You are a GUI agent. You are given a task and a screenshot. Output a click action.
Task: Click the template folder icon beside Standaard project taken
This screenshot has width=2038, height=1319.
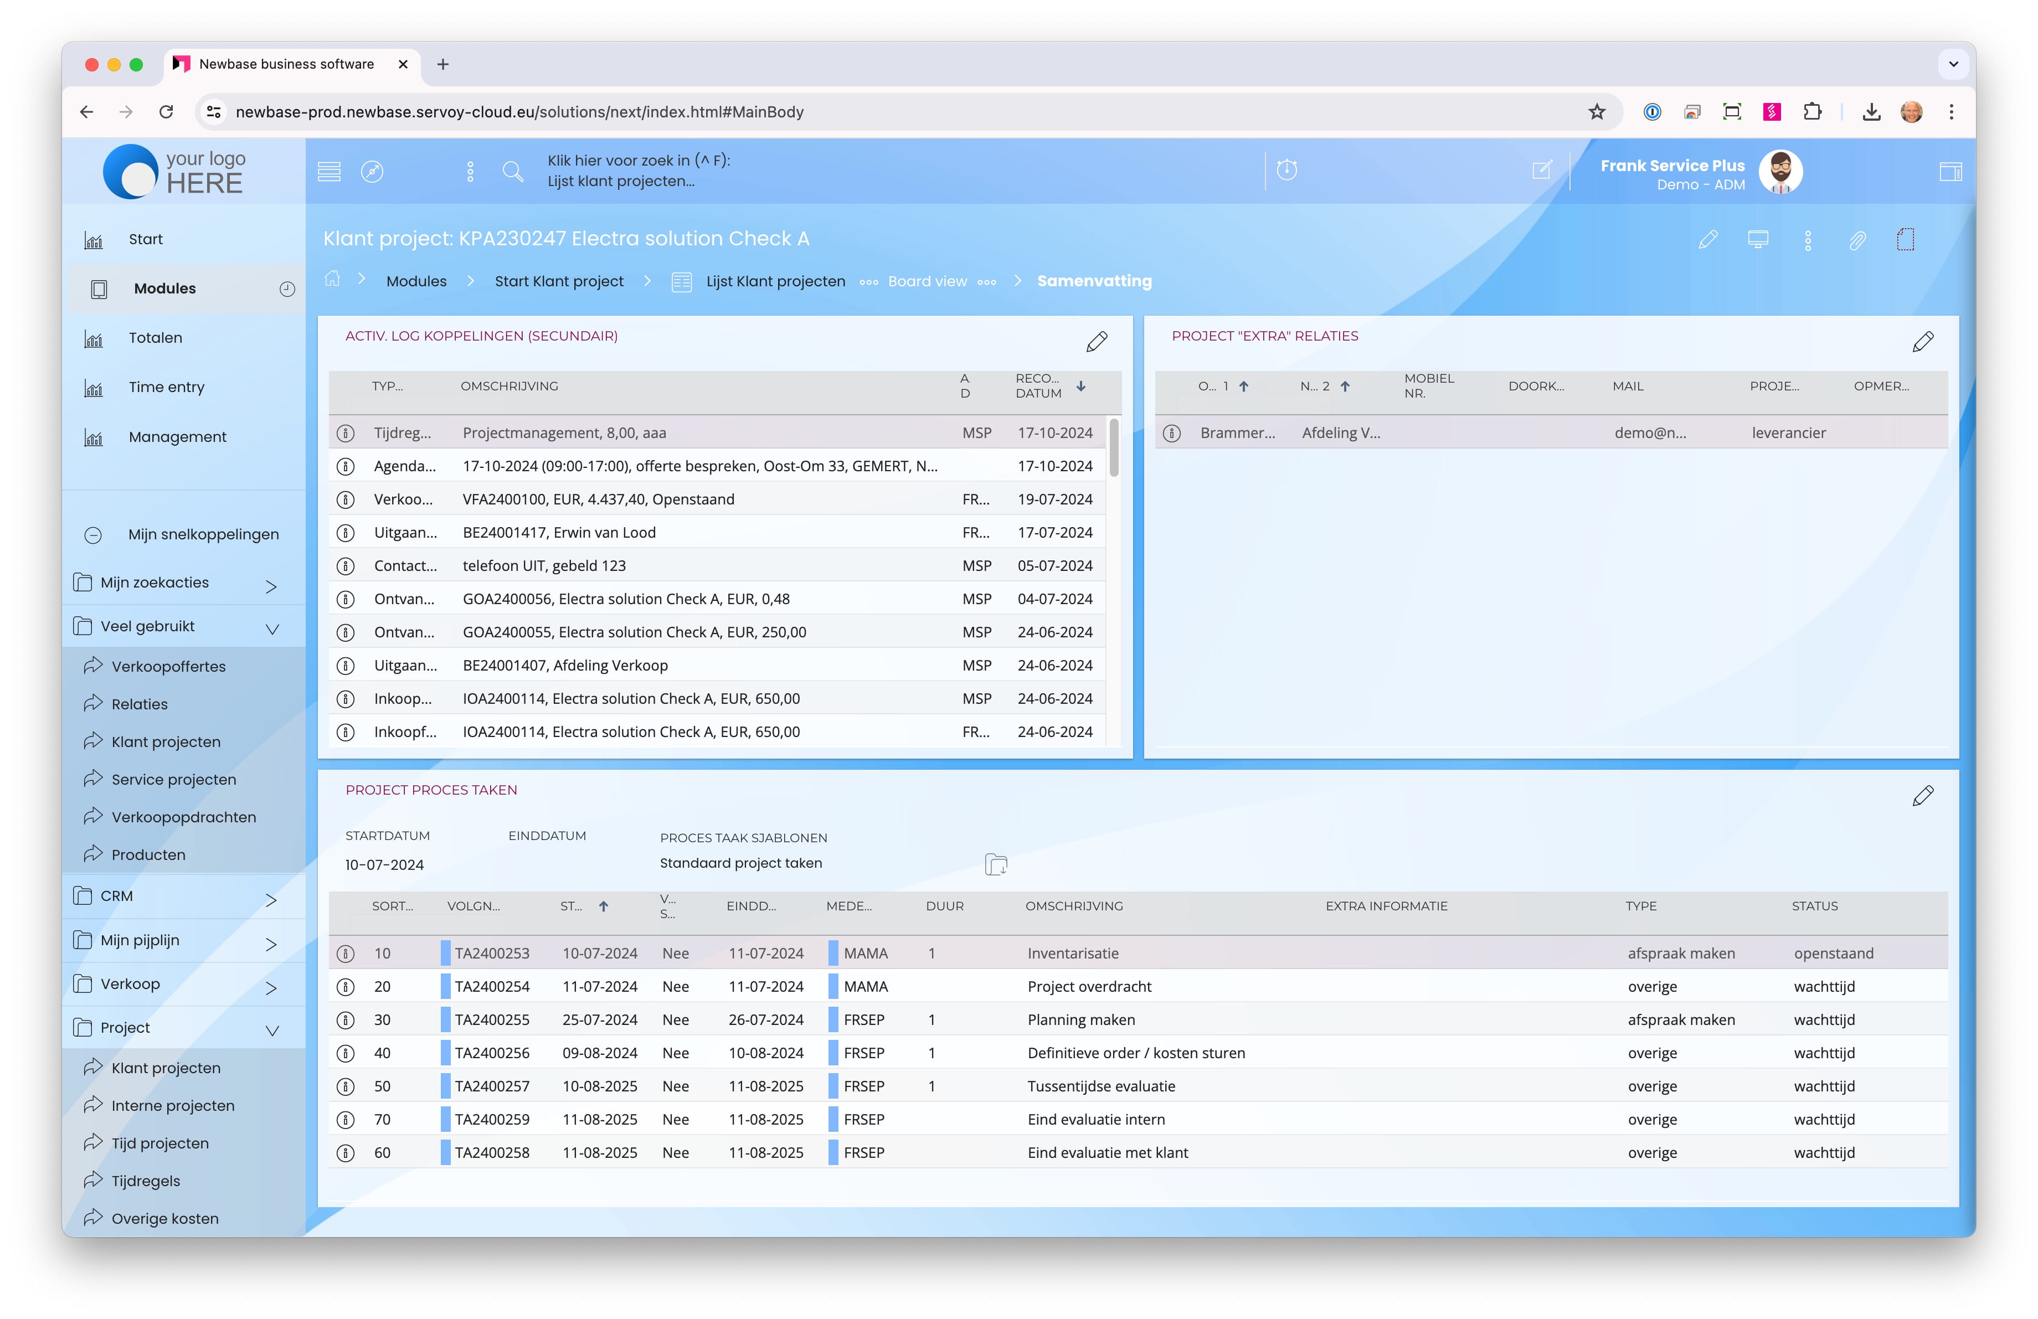(996, 864)
